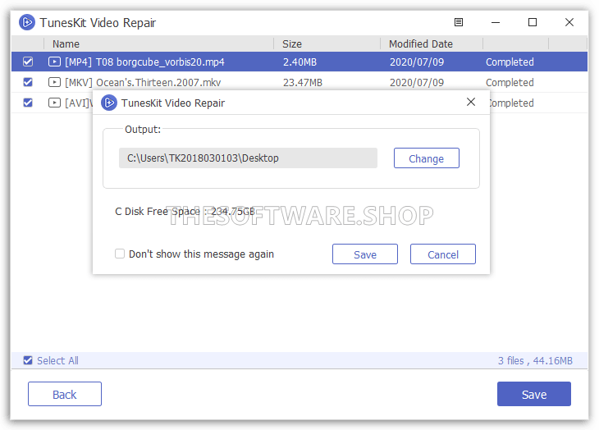
Task: Click play icon of the AVI file row
Action: (x=54, y=103)
